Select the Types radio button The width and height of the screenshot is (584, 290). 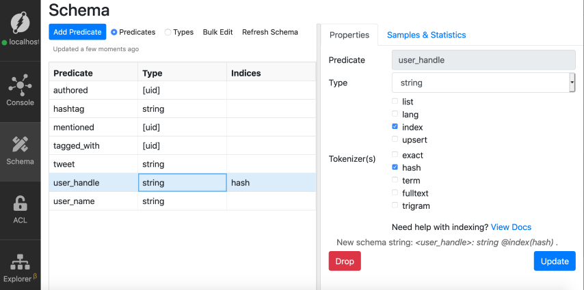click(168, 32)
